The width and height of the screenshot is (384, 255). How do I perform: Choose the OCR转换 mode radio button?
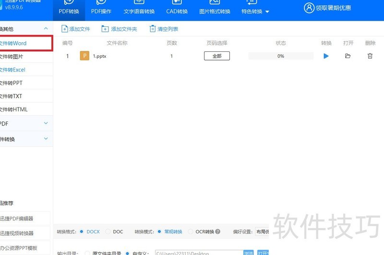click(190, 231)
